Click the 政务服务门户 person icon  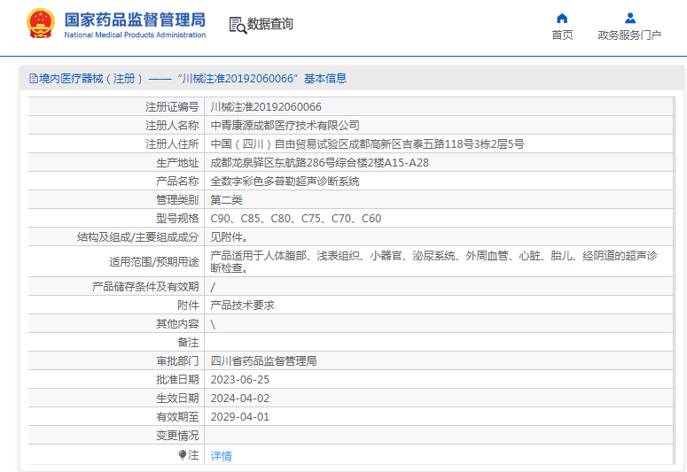pyautogui.click(x=630, y=18)
